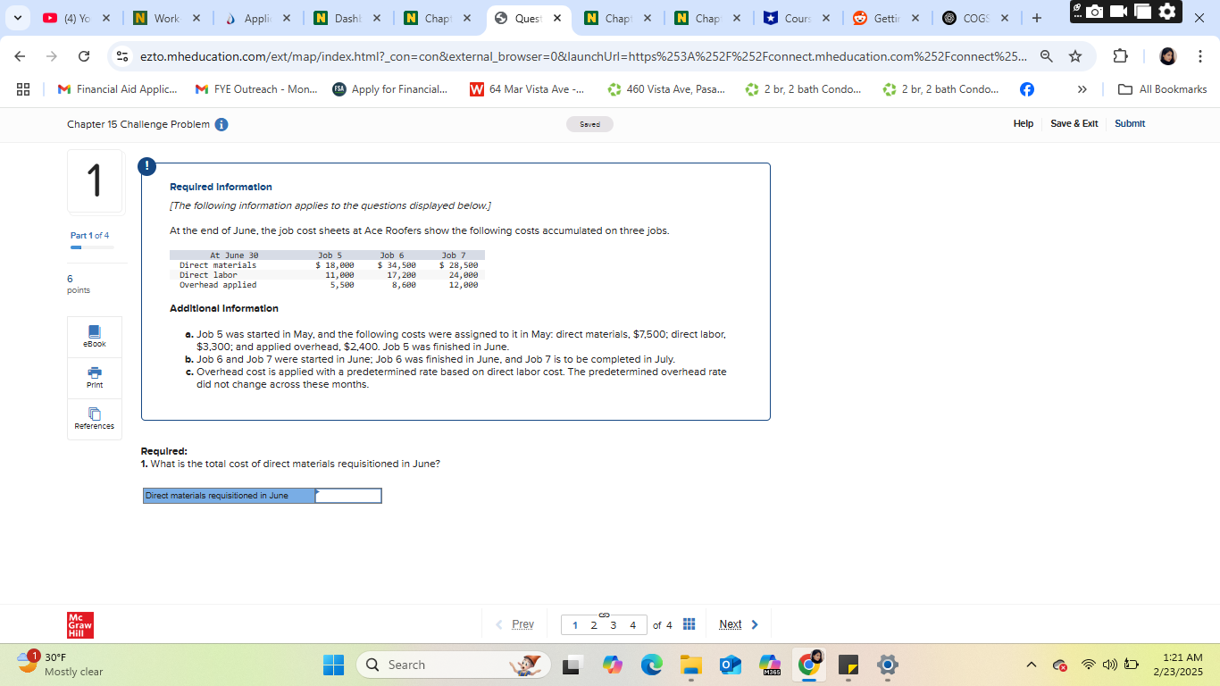Screen dimensions: 1220x686
Task: Open the Chrome three-dot menu
Action: (1200, 55)
